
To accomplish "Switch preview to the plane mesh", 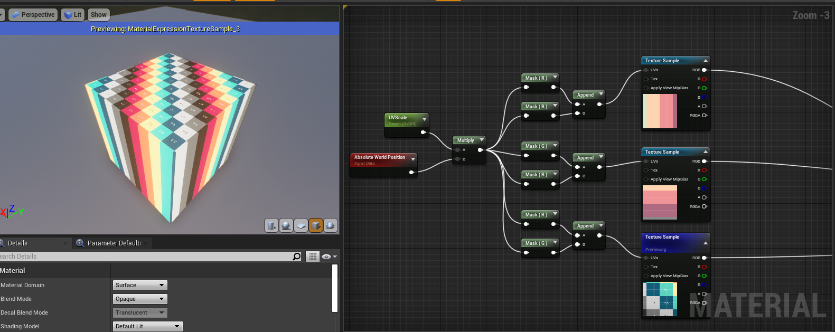I will 301,226.
